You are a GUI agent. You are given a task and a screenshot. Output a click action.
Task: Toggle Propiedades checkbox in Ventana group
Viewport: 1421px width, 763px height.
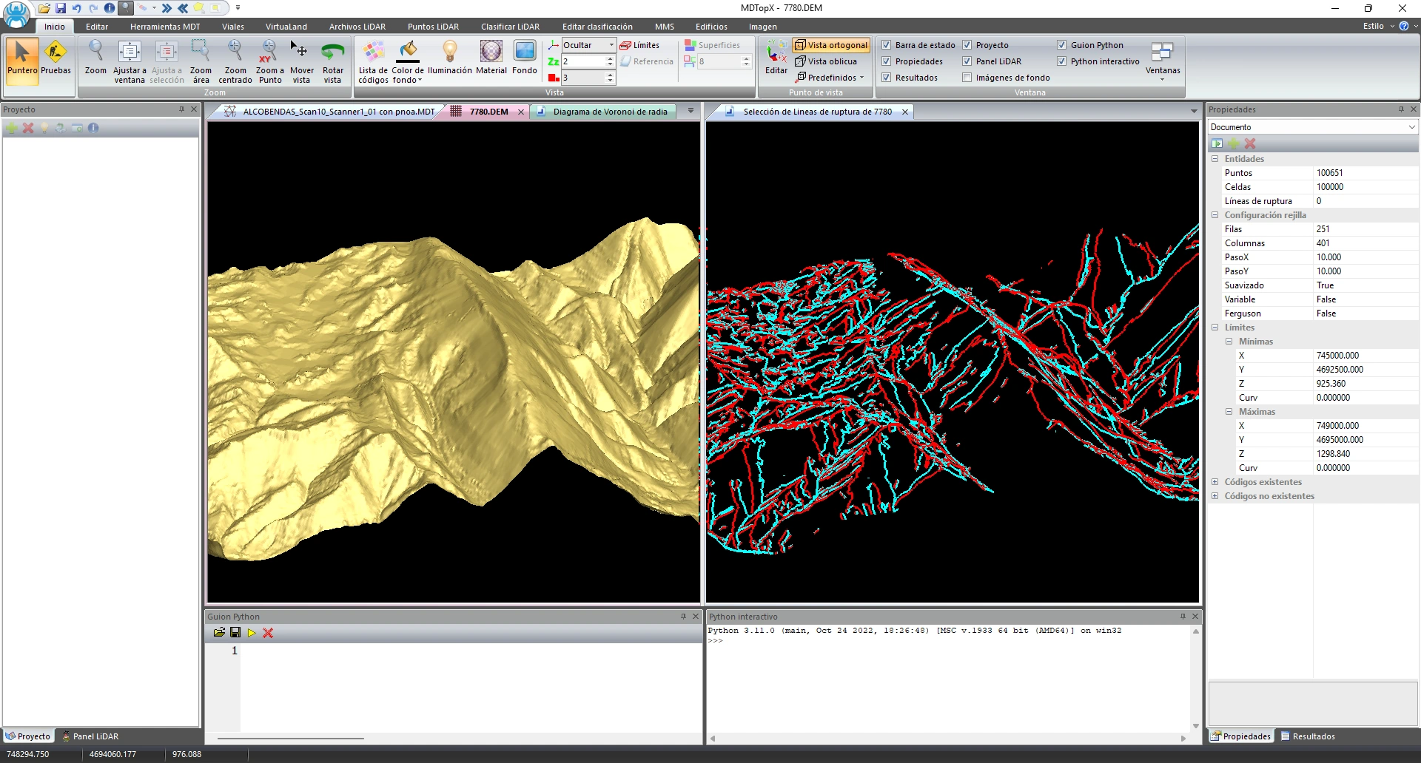pos(886,61)
